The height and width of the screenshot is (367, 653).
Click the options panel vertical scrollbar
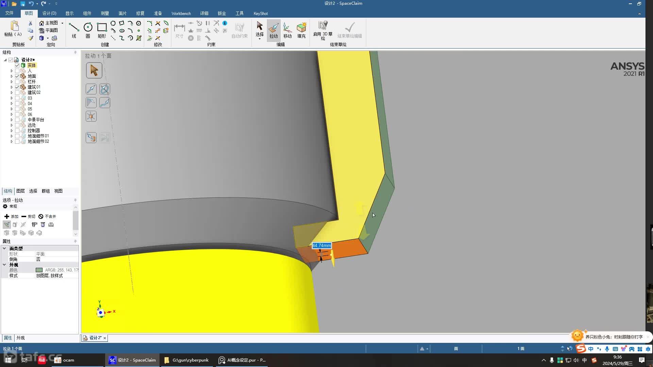76,220
